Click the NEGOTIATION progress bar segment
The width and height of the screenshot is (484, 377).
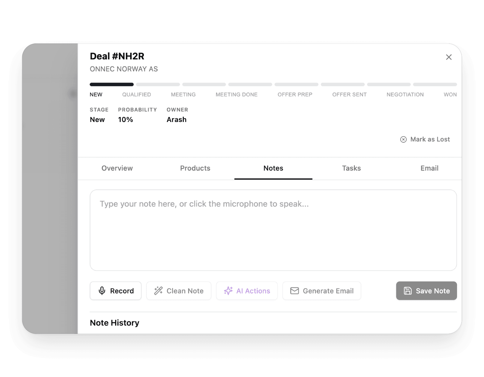[389, 85]
